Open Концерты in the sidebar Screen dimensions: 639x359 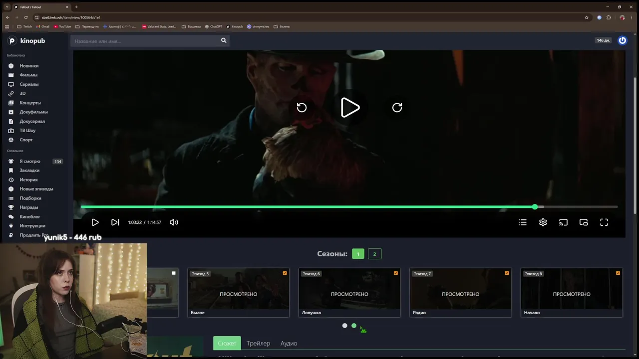[30, 103]
